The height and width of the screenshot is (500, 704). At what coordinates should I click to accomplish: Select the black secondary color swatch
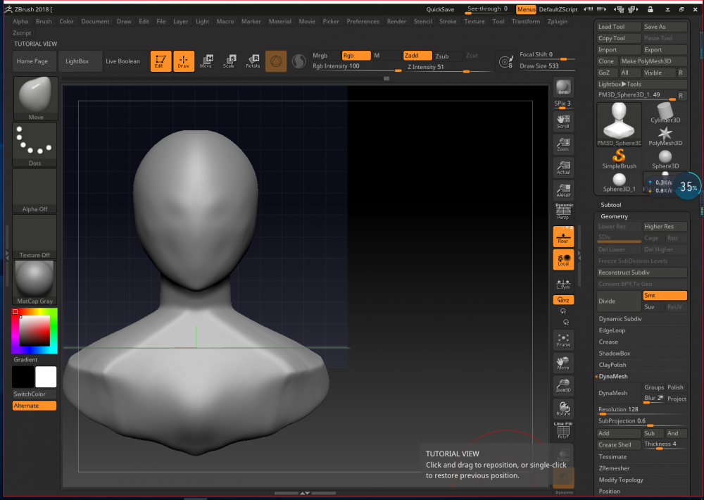coord(23,377)
